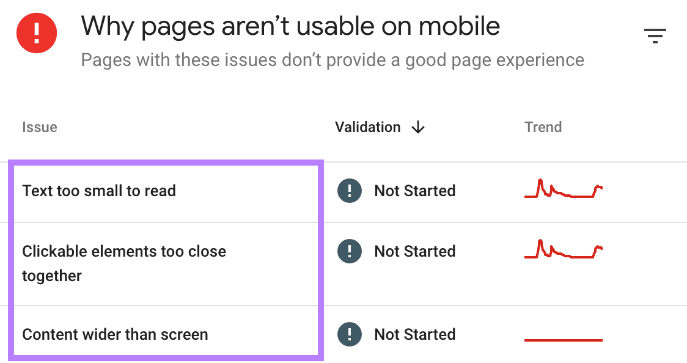Click 'Not Started' next to 'Text too small to read'
687x363 pixels.
415,191
